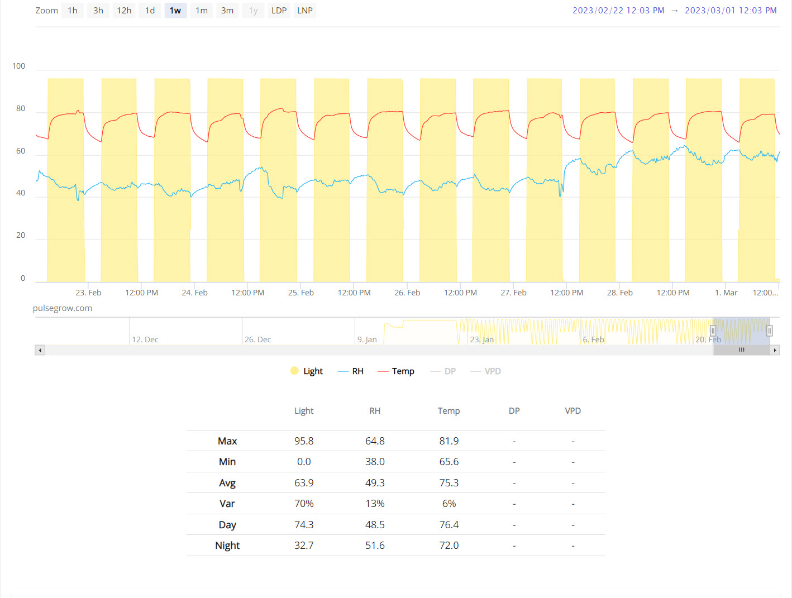Jump to LDP range
792x598 pixels.
pos(279,11)
